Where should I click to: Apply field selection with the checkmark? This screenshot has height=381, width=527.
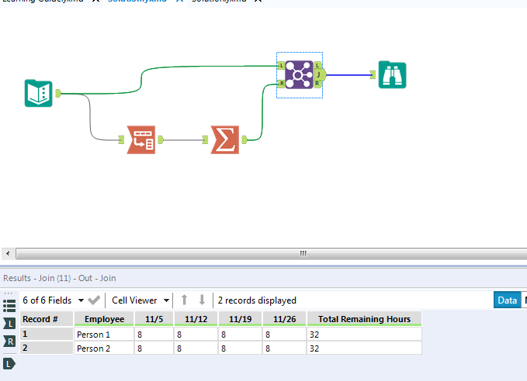pos(94,300)
